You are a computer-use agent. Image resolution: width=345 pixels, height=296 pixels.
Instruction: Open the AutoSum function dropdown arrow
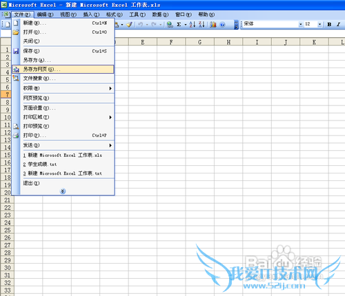click(186, 25)
